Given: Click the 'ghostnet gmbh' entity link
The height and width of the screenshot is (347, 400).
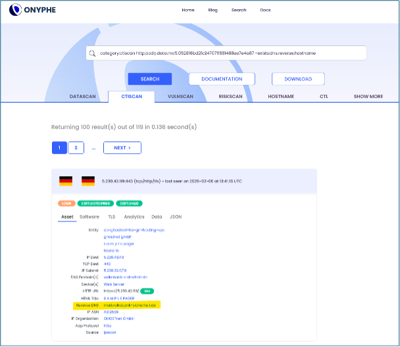Looking at the screenshot, I should (x=118, y=237).
